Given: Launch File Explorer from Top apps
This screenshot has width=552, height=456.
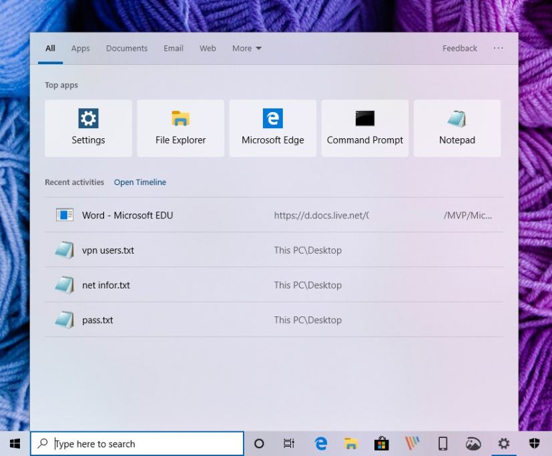Looking at the screenshot, I should coord(180,128).
